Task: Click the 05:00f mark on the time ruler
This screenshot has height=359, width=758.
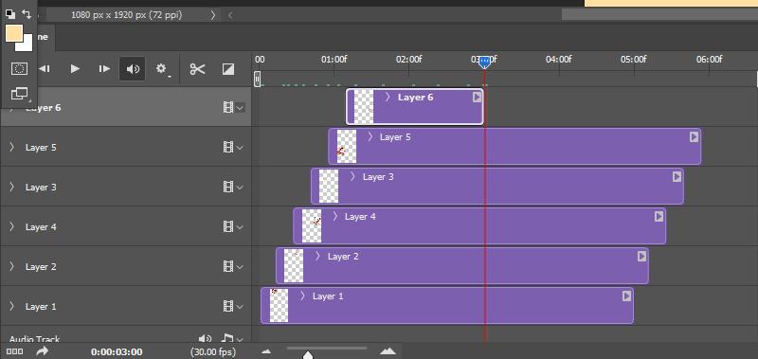Action: coord(634,59)
